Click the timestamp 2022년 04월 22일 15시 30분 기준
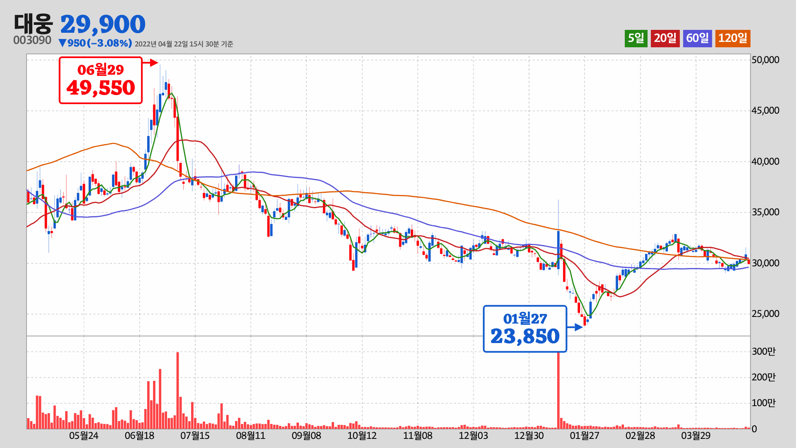 tap(184, 44)
